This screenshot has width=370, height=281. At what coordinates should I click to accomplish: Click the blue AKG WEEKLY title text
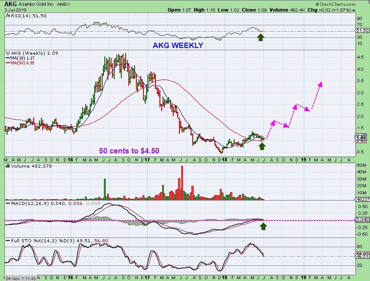coord(178,45)
